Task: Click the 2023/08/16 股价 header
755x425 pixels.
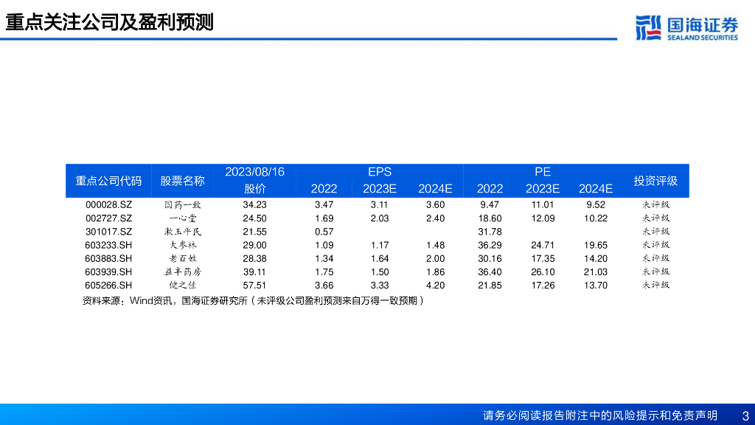Action: coord(254,180)
